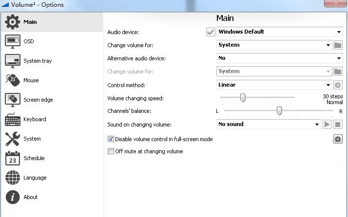
Task: Click the "Audio device:" label
Action: click(123, 32)
